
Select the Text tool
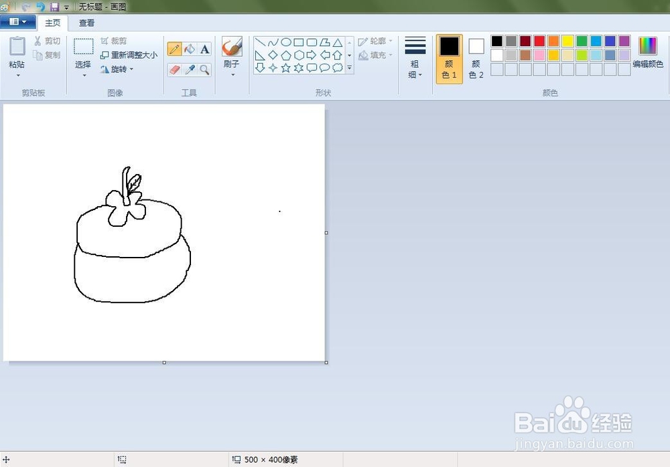(x=204, y=49)
